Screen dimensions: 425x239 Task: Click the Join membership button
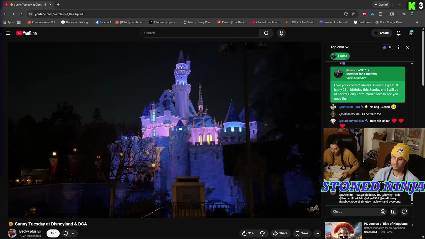[x=53, y=233]
